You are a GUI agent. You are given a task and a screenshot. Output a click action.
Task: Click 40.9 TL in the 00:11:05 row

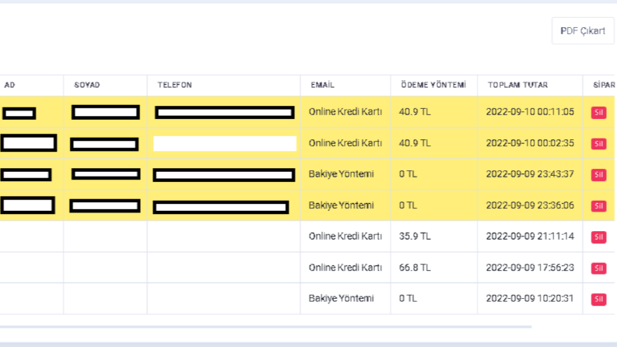coord(415,112)
